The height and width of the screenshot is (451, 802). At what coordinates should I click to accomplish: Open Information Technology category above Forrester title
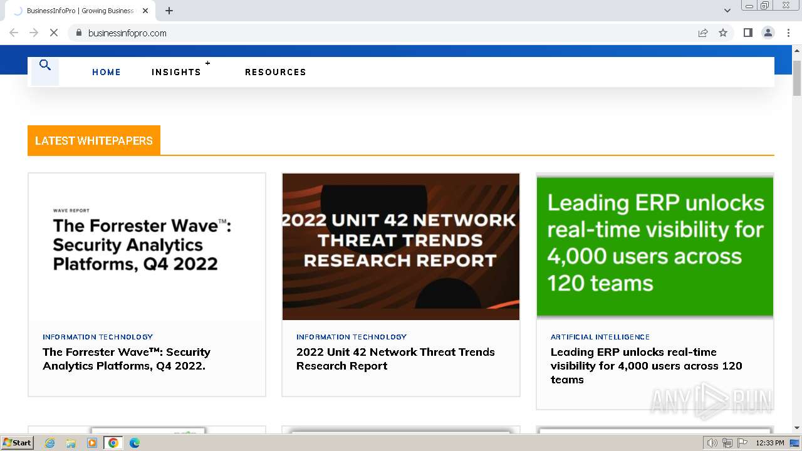click(x=98, y=337)
